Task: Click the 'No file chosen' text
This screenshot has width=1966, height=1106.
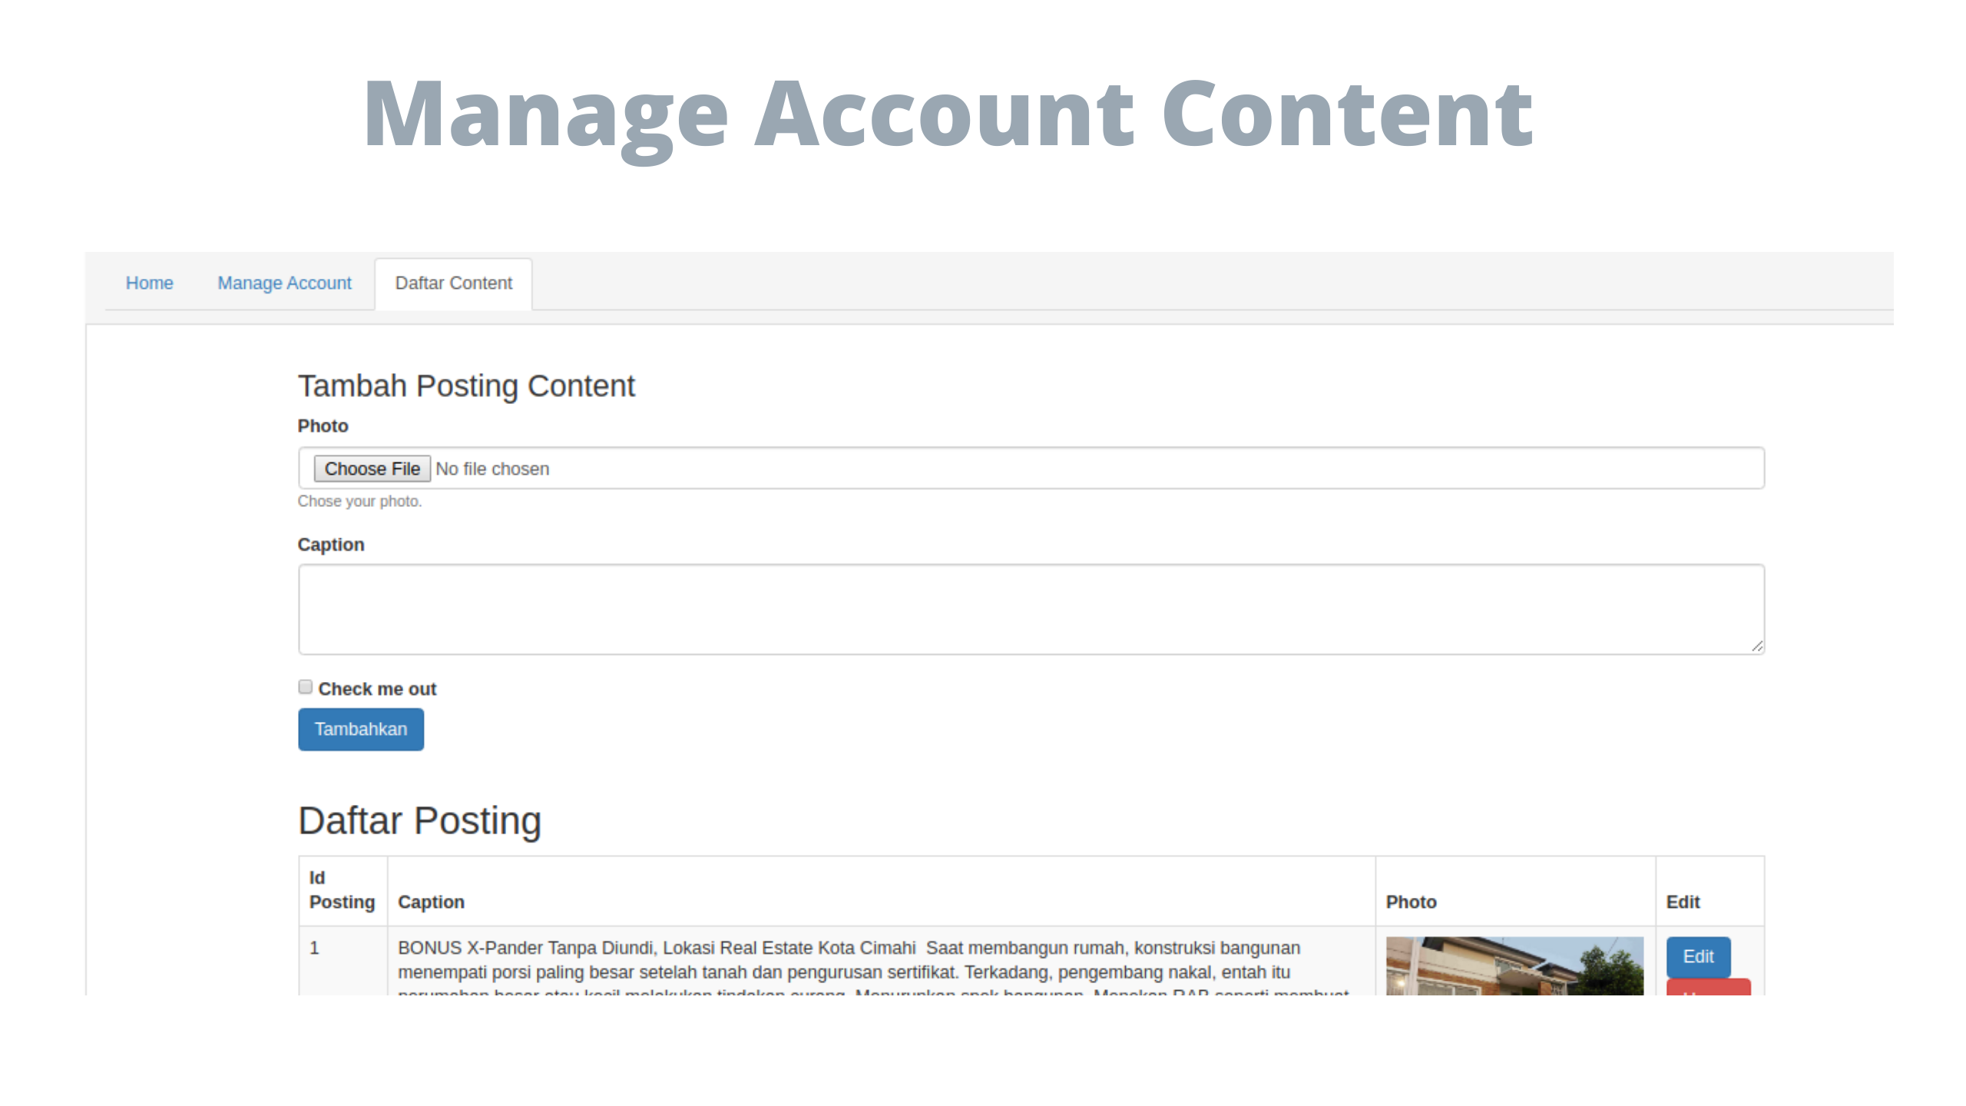Action: pos(492,469)
